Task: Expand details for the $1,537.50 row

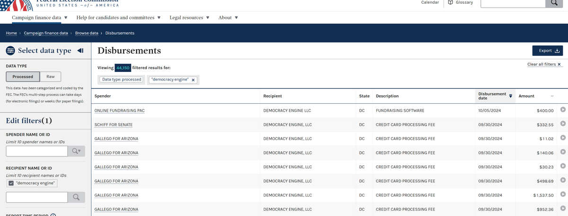Action: click(563, 195)
